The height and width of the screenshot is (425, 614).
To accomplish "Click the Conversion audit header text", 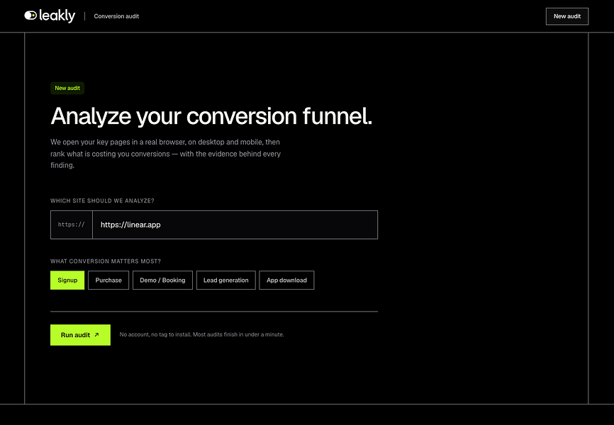I will [x=116, y=16].
